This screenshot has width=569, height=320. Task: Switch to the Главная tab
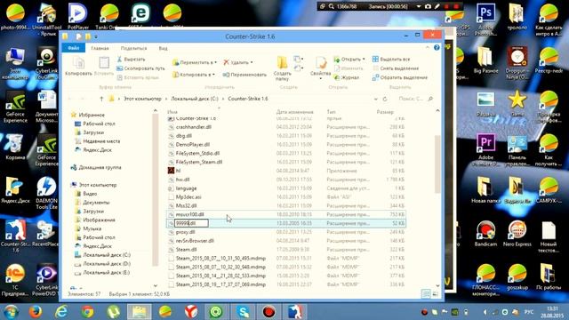[100, 48]
